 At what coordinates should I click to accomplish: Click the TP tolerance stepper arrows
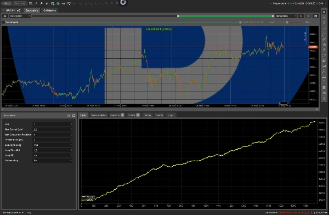pyautogui.click(x=71, y=140)
